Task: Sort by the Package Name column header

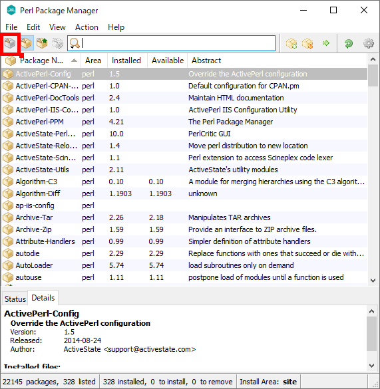Action: coord(41,61)
